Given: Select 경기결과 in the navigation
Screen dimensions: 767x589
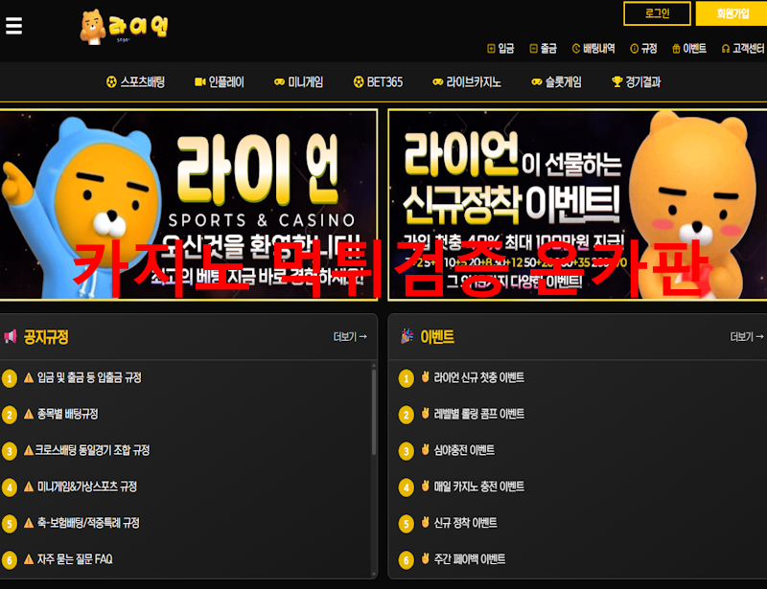Looking at the screenshot, I should [x=637, y=81].
